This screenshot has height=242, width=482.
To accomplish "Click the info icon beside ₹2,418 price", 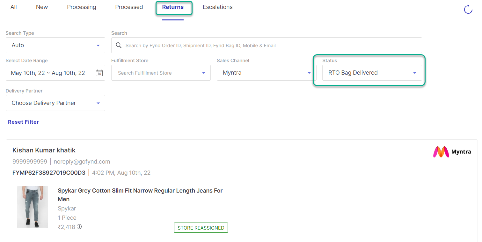I will click(79, 227).
